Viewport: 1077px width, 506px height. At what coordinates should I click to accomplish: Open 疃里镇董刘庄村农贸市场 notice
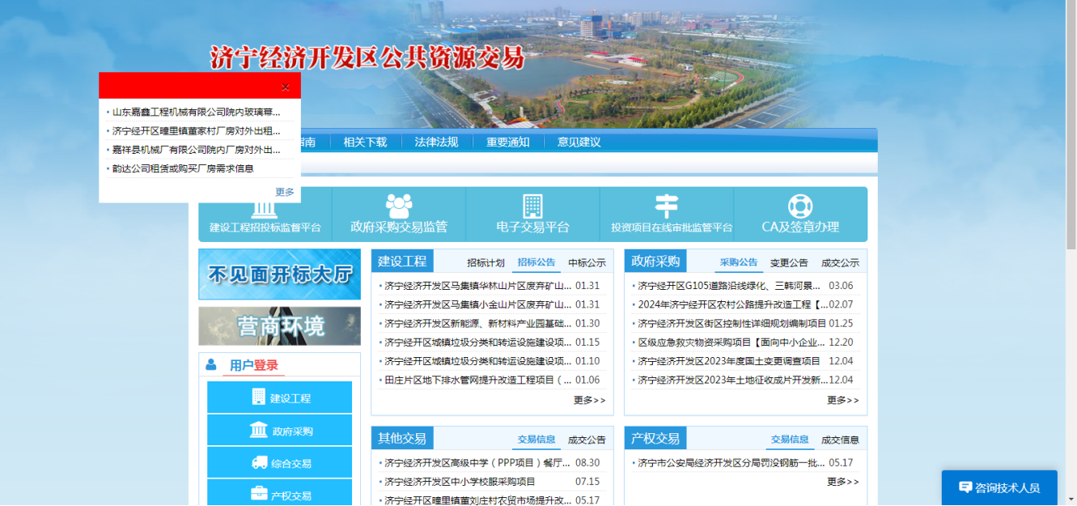tap(478, 500)
